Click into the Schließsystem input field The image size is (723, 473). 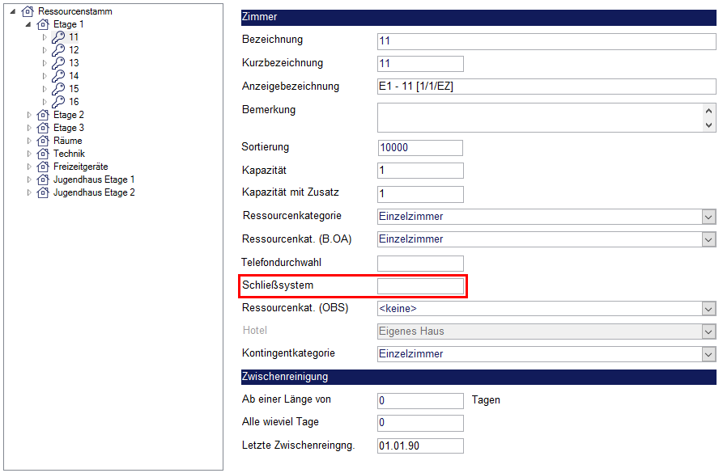tap(420, 286)
